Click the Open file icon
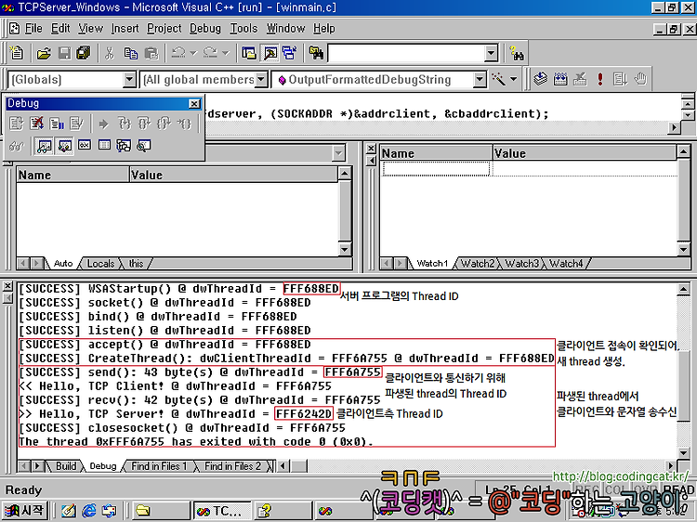Image resolution: width=697 pixels, height=522 pixels. (44, 54)
